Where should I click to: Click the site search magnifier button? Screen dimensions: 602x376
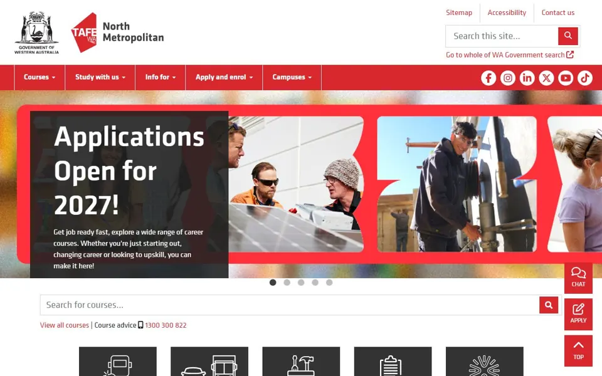coord(568,36)
